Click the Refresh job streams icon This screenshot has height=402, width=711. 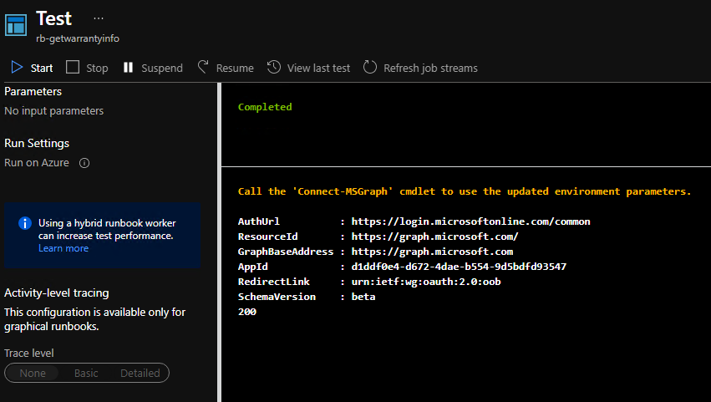pos(370,67)
